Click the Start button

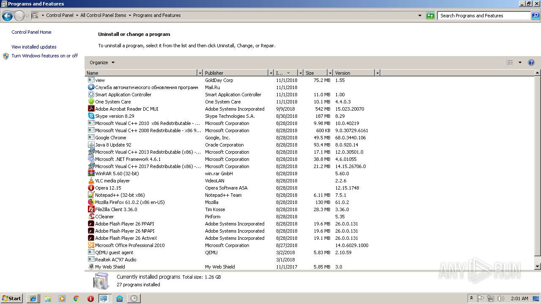coord(12,299)
